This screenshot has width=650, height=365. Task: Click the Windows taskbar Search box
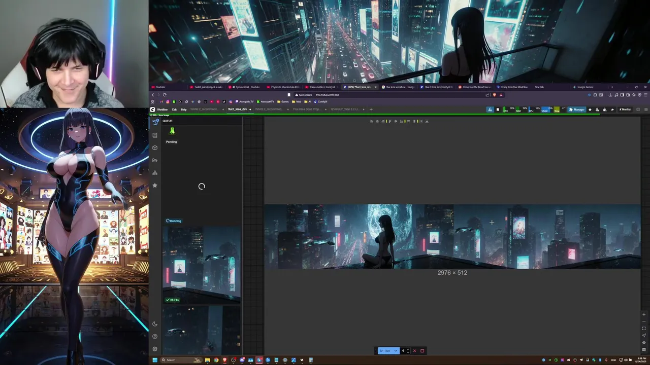point(182,360)
